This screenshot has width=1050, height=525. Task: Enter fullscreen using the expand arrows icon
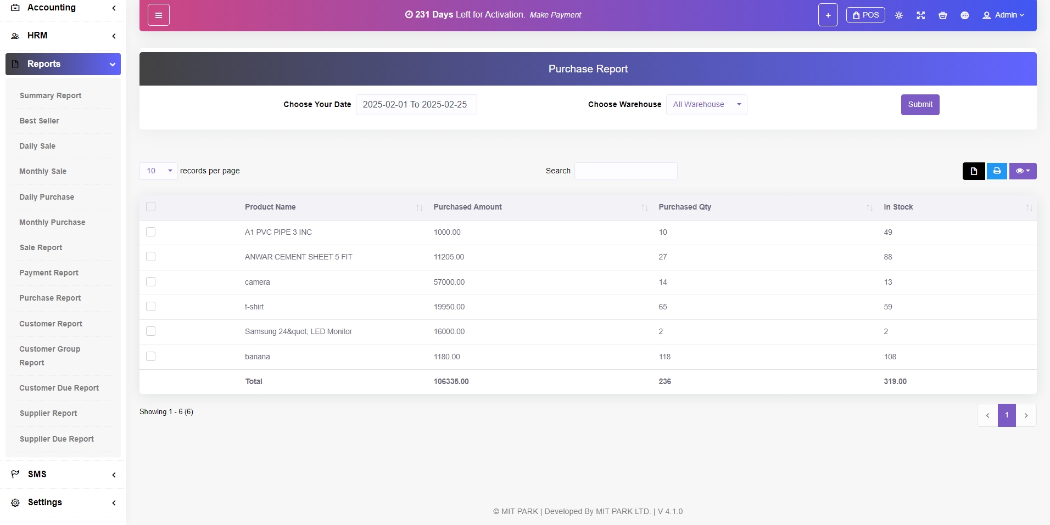[x=920, y=15]
